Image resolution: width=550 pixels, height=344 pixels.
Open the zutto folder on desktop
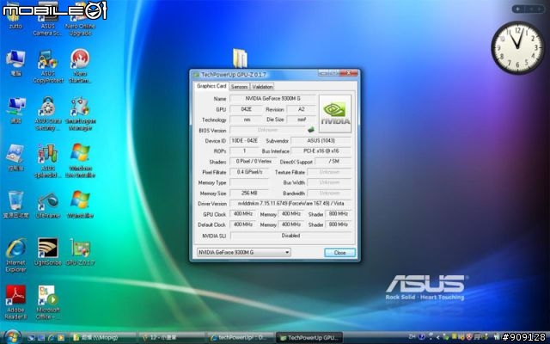15,15
